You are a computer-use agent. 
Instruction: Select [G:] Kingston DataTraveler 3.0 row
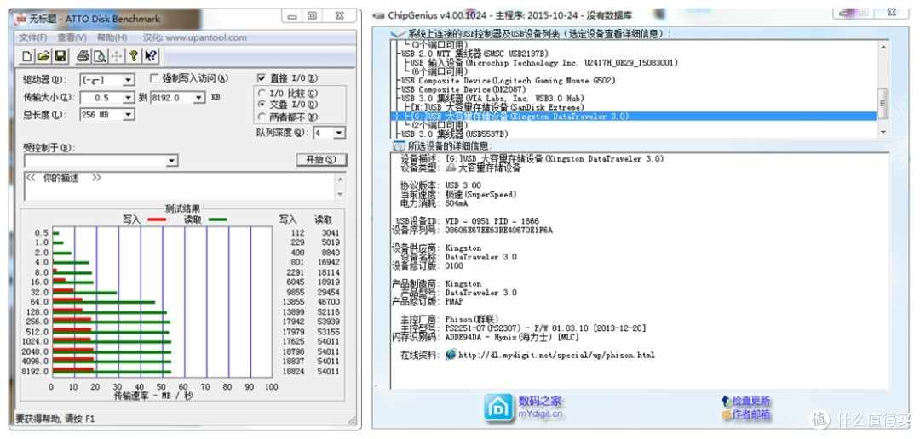tap(634, 116)
